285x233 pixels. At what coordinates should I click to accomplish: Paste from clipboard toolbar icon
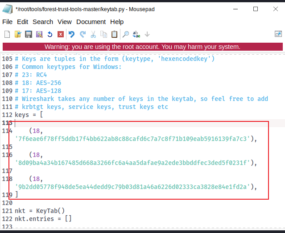coord(115,34)
